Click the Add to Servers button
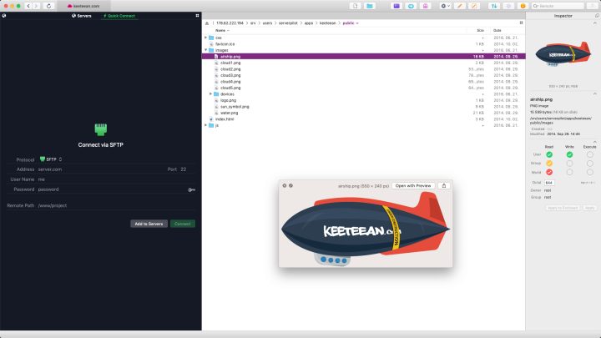Screen dimensions: 601x338 (149, 224)
